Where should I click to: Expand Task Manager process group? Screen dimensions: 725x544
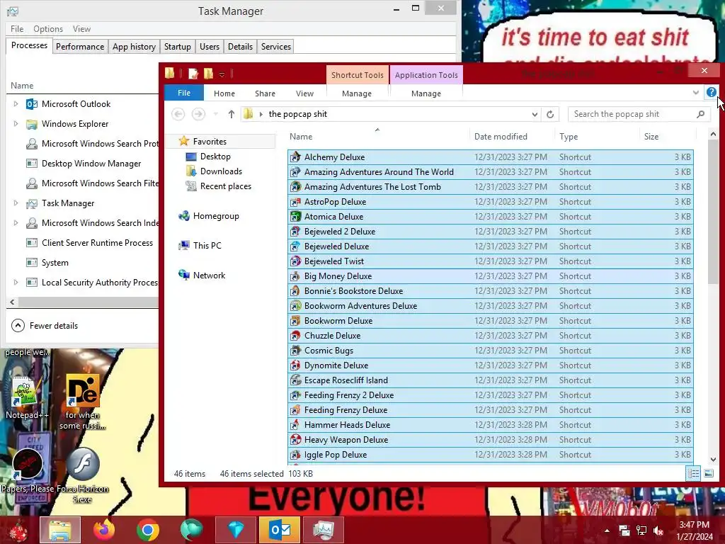[x=16, y=203]
